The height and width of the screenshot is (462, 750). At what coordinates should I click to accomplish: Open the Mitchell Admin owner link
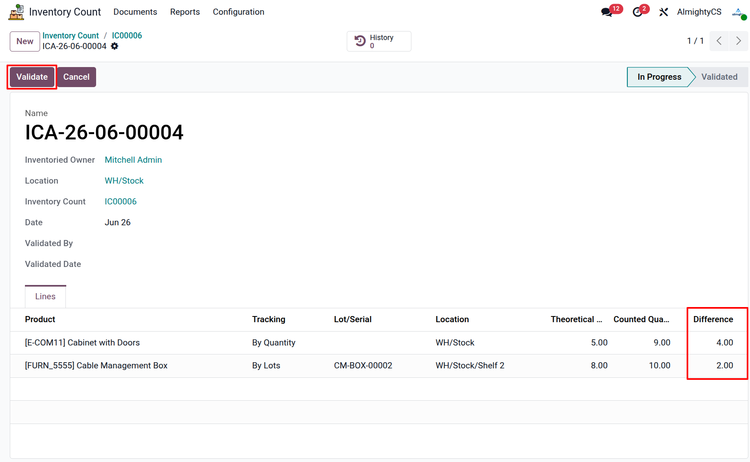(133, 160)
